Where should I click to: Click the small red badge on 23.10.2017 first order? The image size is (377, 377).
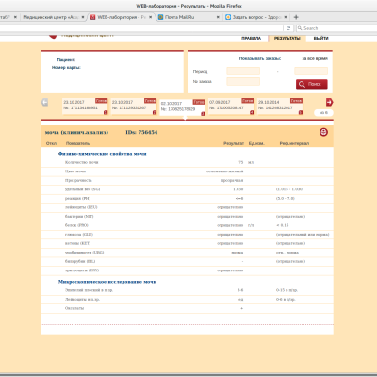pos(106,112)
